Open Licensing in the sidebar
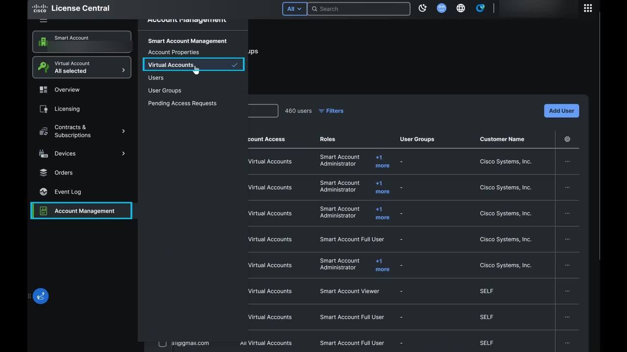 click(67, 109)
